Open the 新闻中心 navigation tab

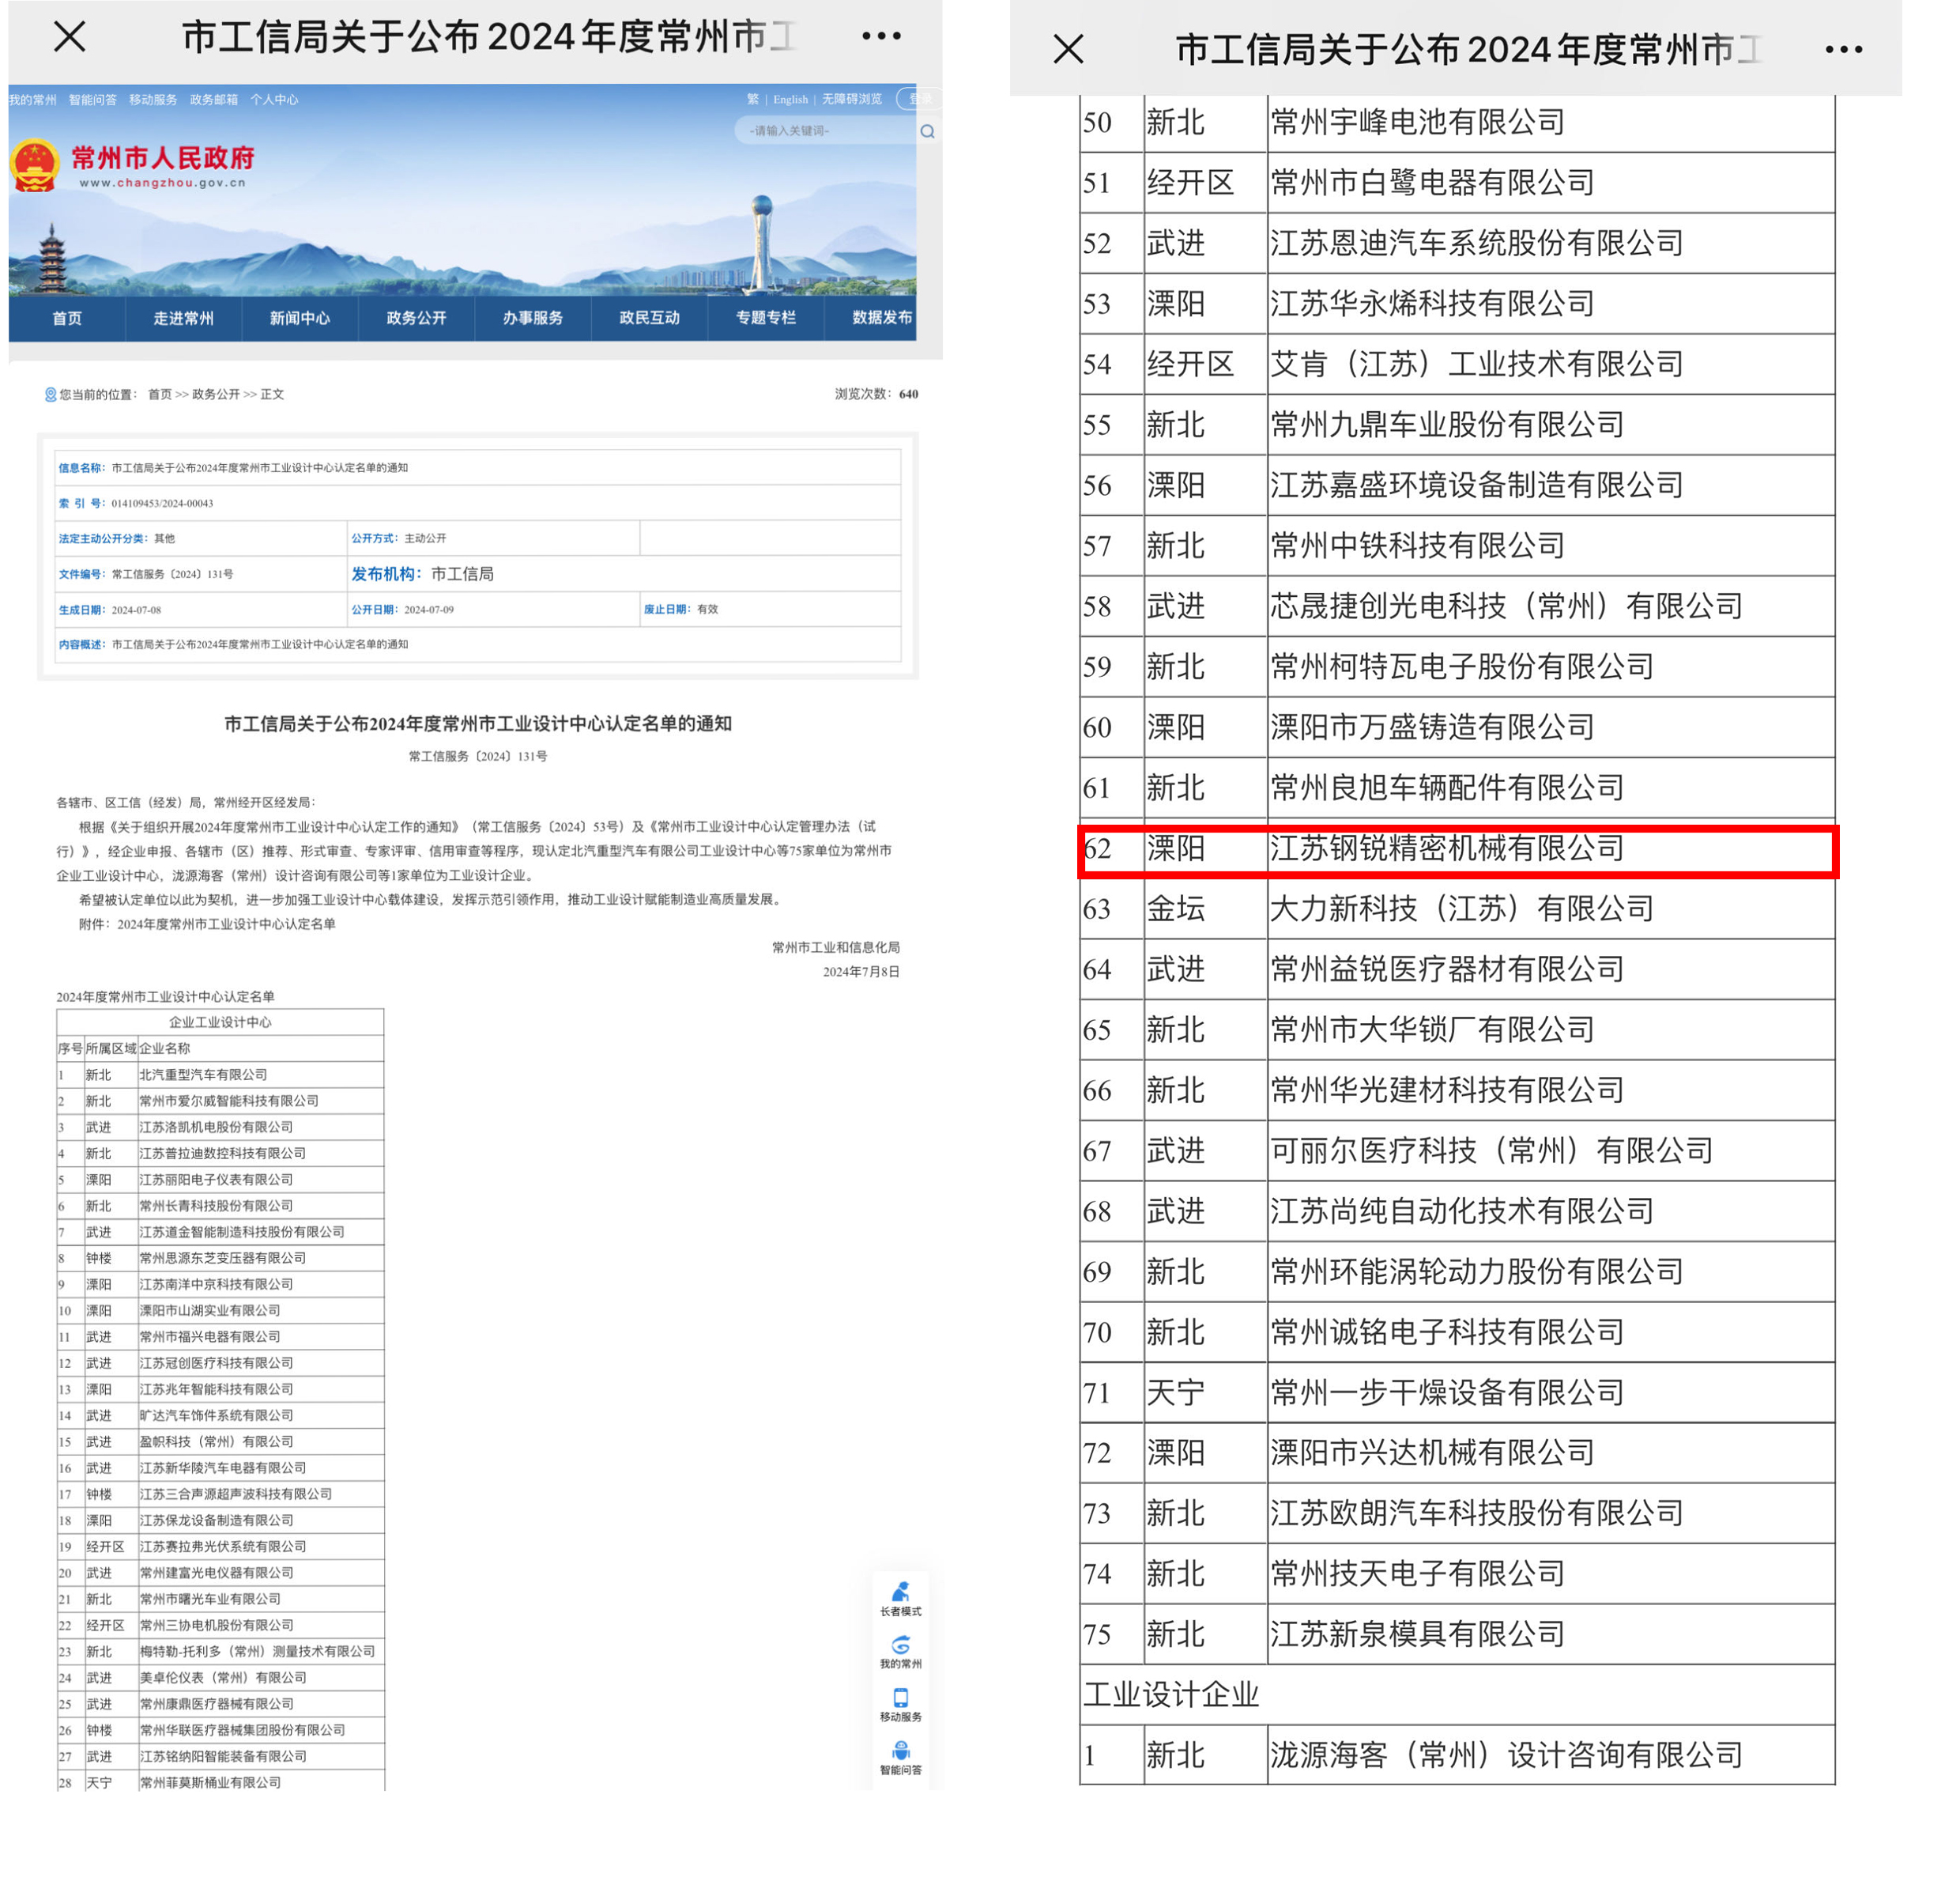click(x=299, y=318)
